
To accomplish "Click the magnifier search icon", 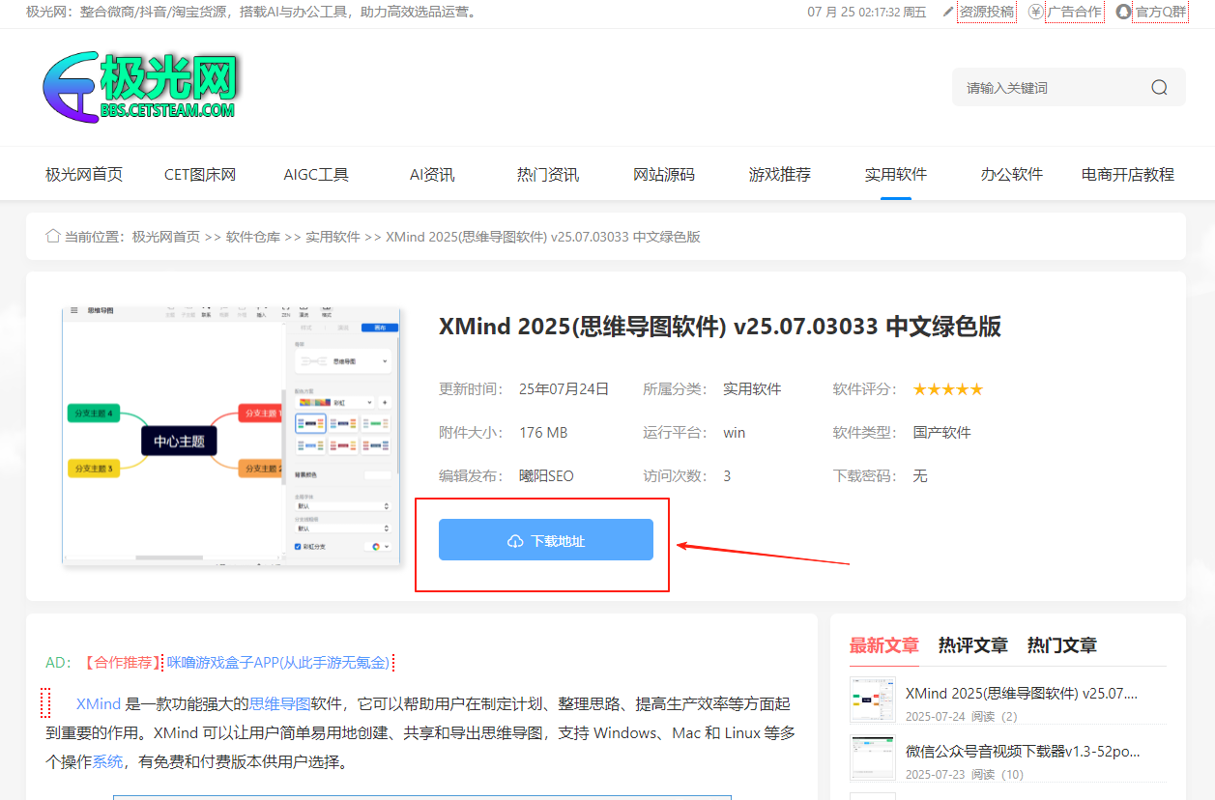I will click(1159, 88).
